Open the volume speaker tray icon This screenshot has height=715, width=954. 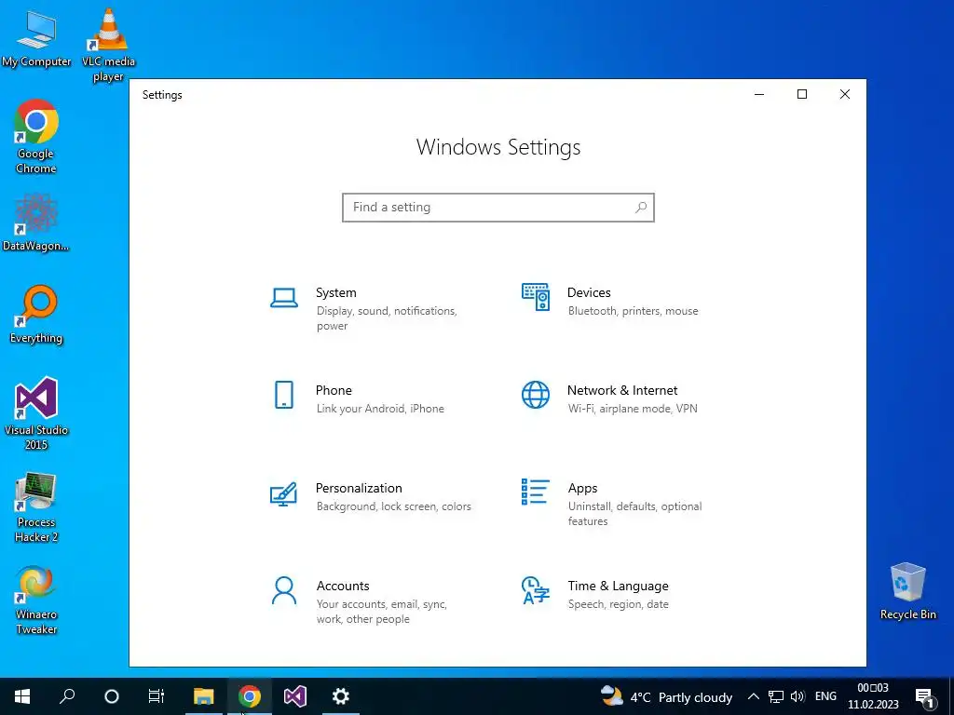(x=797, y=696)
